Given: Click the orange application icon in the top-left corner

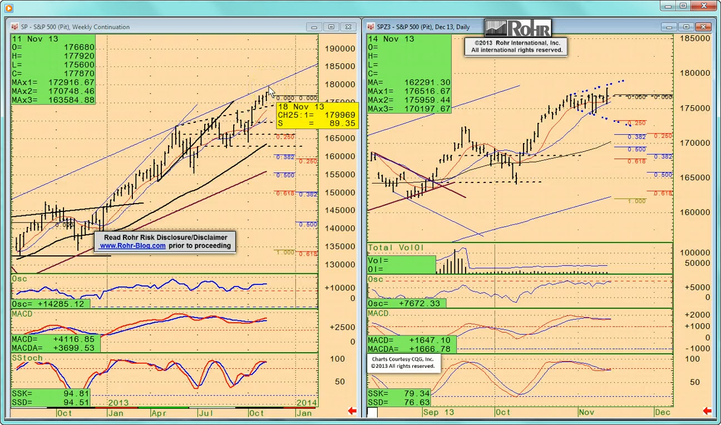Looking at the screenshot, I should tap(8, 8).
